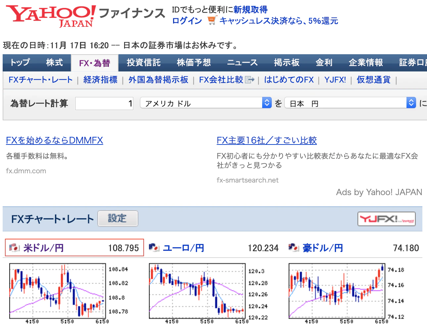
Task: Open the アメリカ ドル currency dropdown
Action: tap(206, 103)
